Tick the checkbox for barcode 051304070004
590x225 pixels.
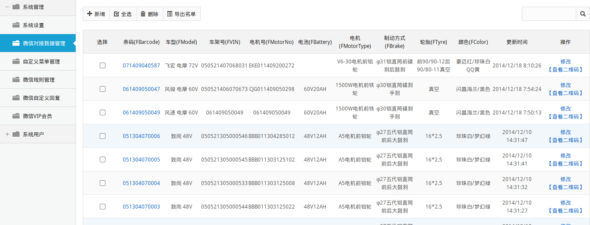(102, 183)
